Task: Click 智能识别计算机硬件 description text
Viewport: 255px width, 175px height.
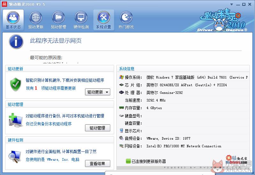Action: tap(65, 80)
